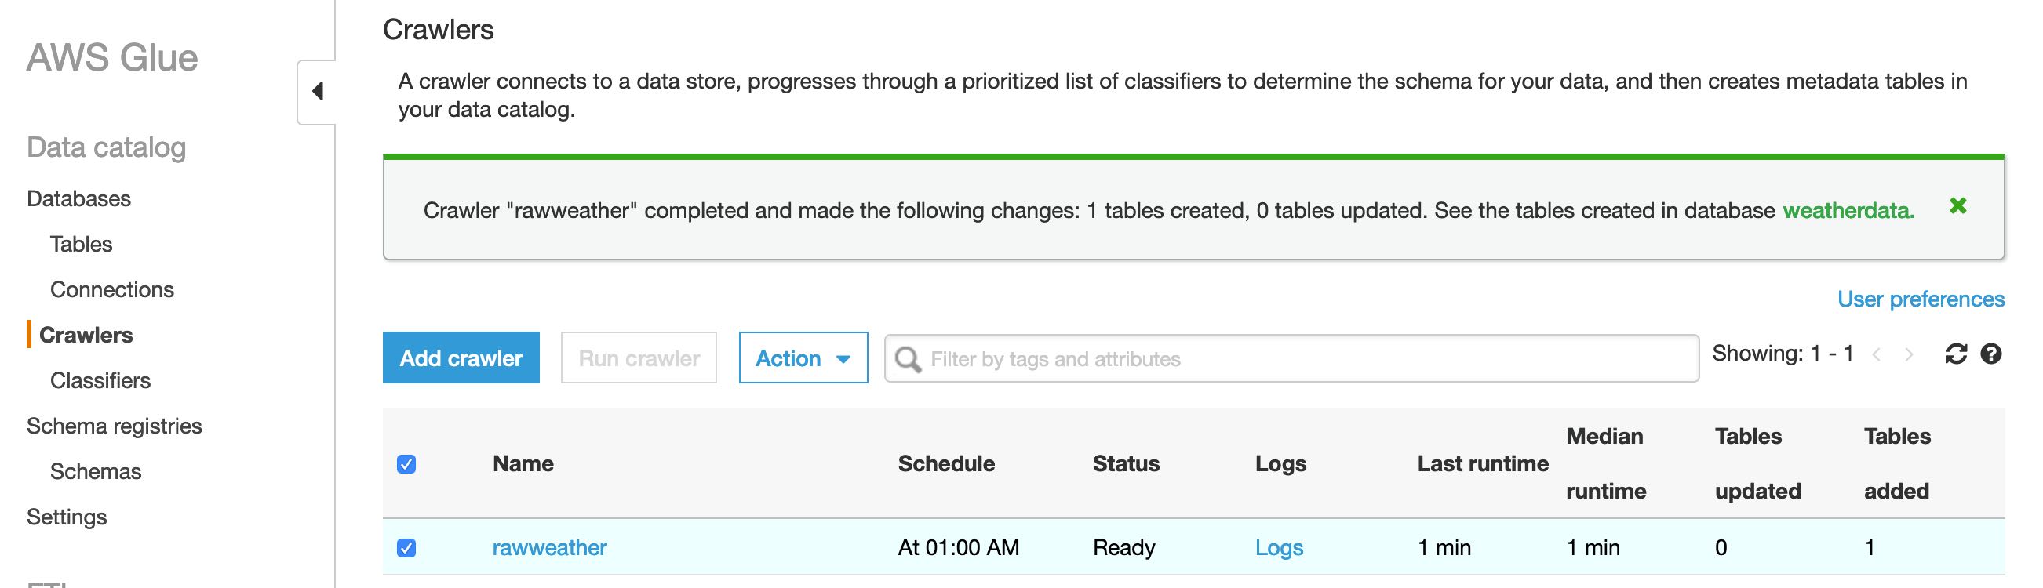
Task: Refresh the crawlers list
Action: pyautogui.click(x=1956, y=354)
